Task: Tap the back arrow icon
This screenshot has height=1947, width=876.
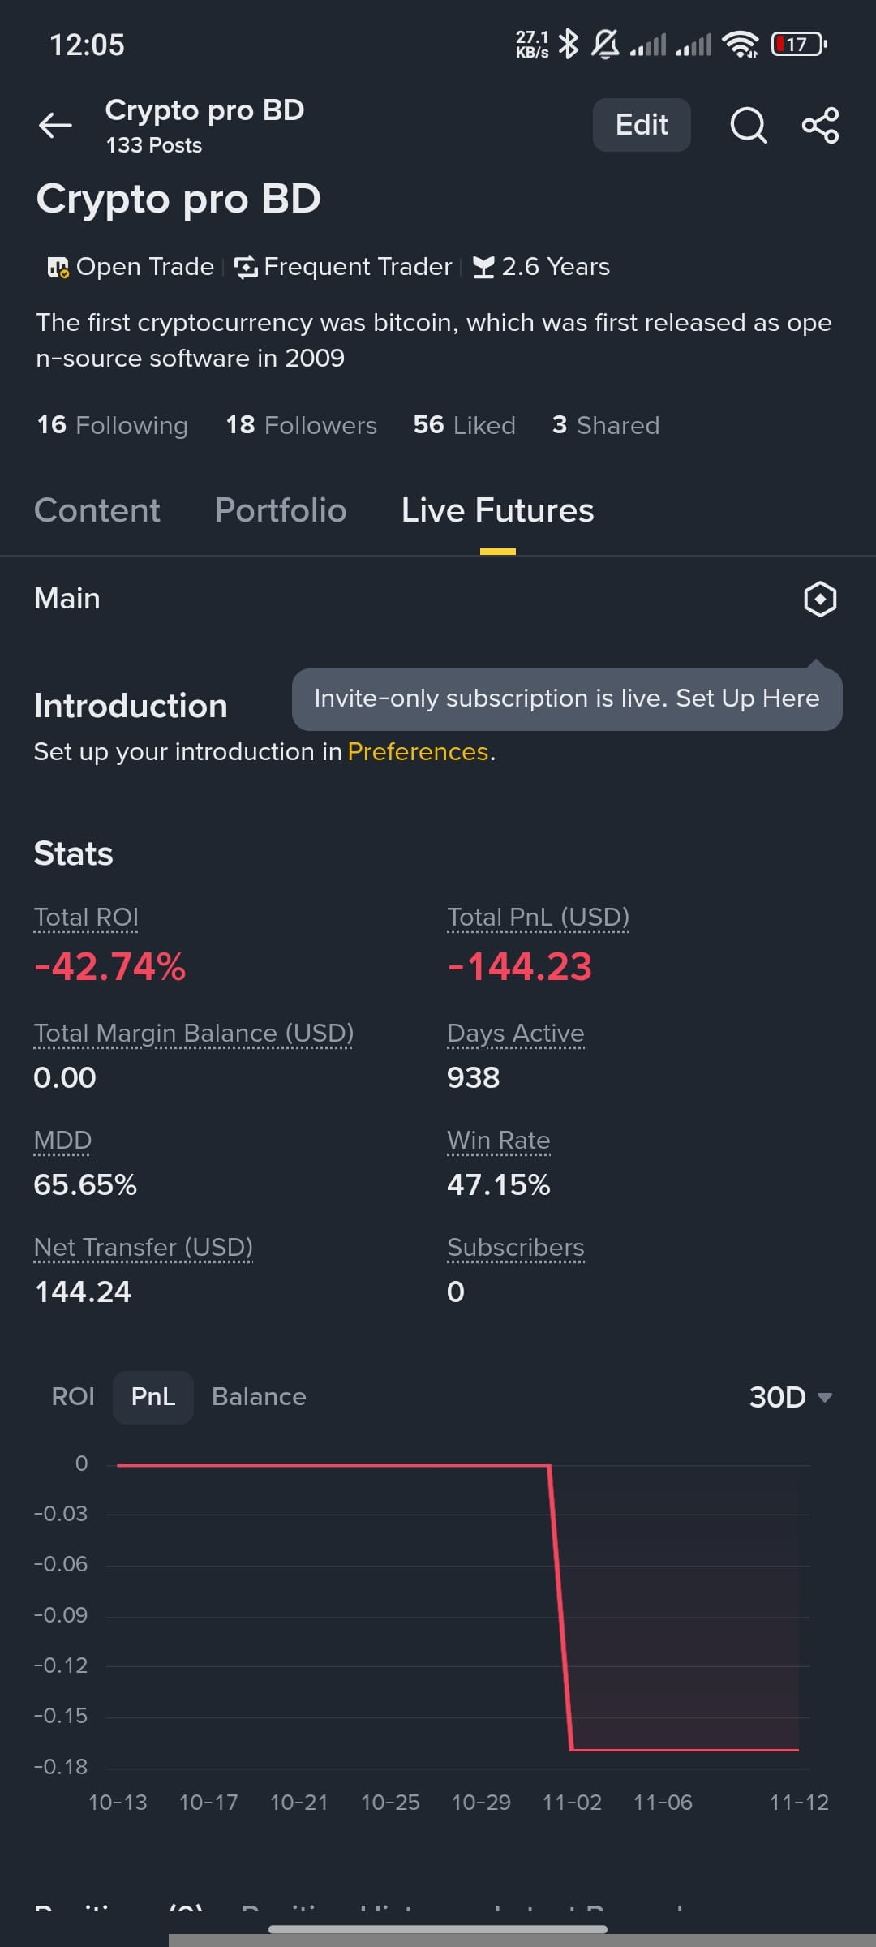Action: coord(55,125)
